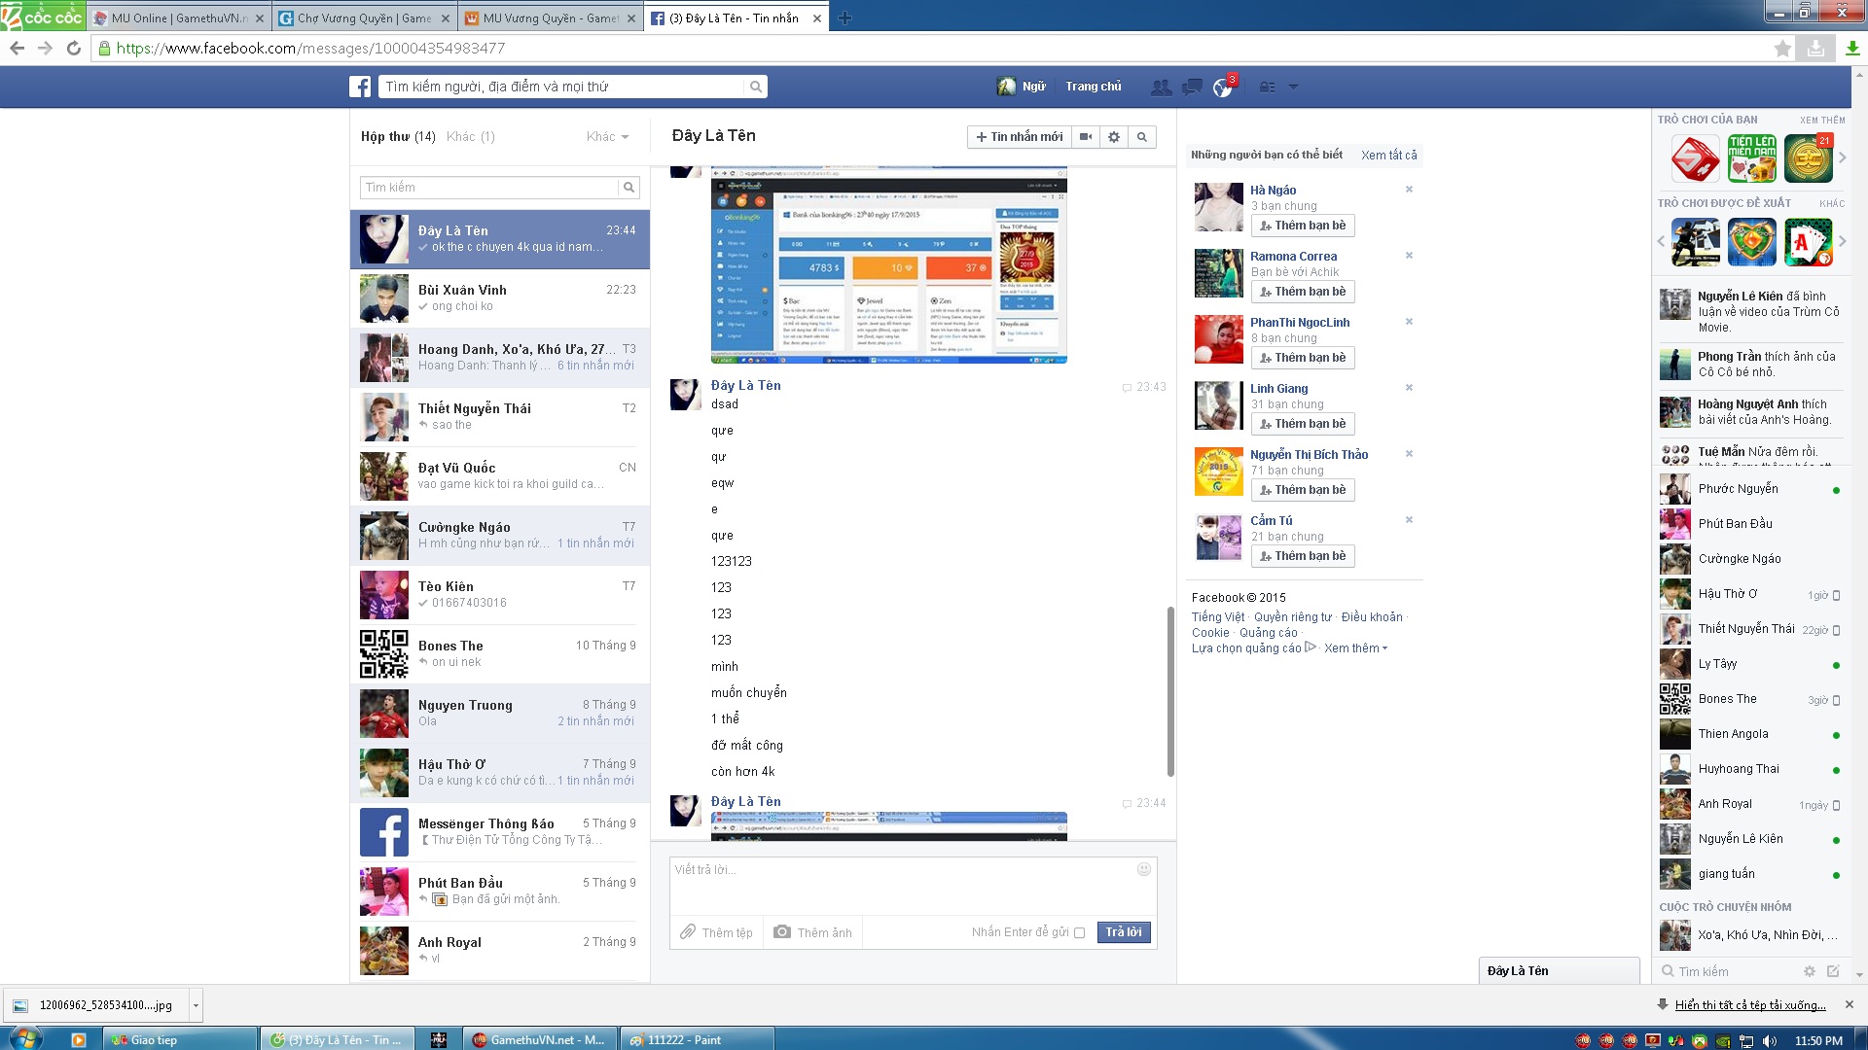Open the emoticon smiley picker

[1144, 869]
